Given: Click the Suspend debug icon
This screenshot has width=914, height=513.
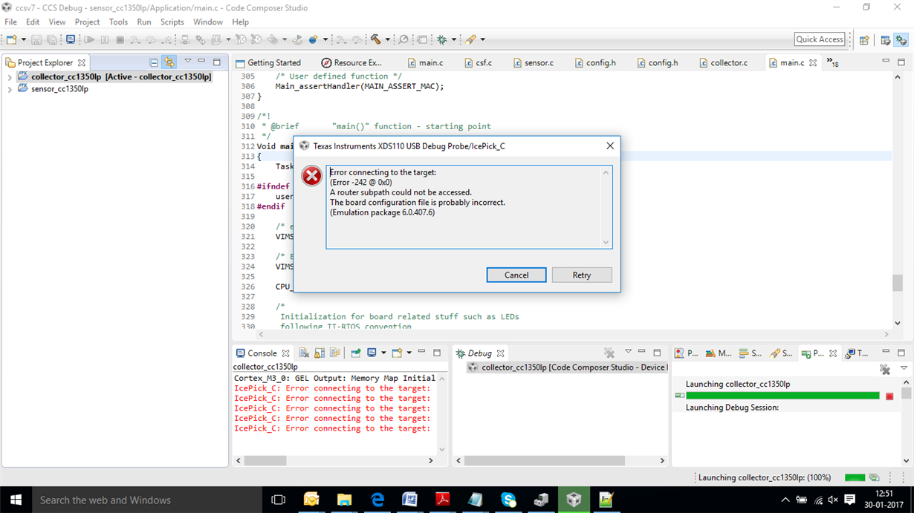Looking at the screenshot, I should click(x=104, y=39).
